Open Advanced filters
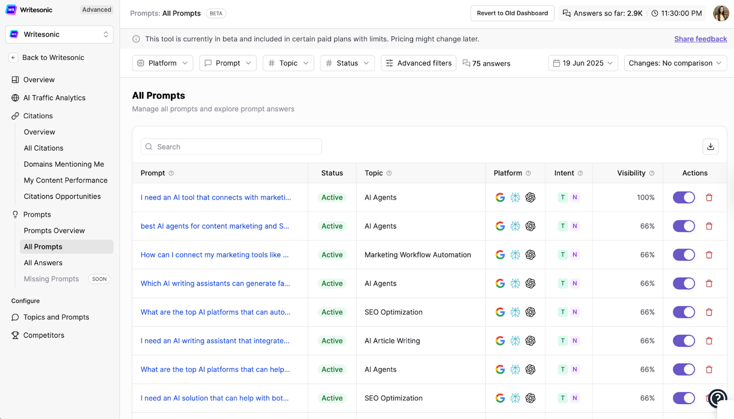 (418, 63)
